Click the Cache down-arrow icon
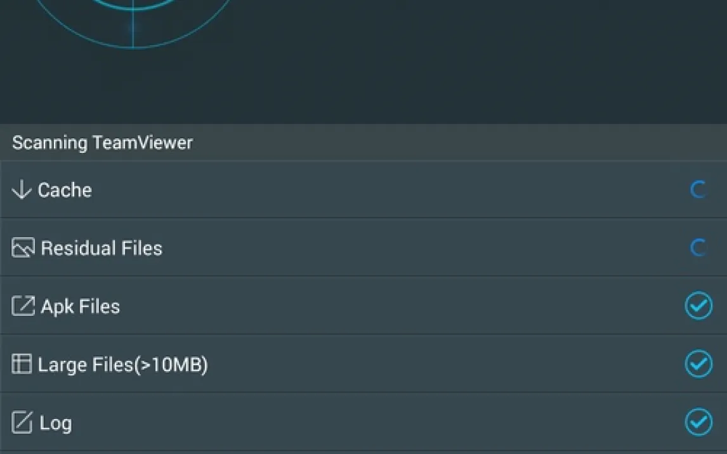This screenshot has width=727, height=454. coord(22,190)
